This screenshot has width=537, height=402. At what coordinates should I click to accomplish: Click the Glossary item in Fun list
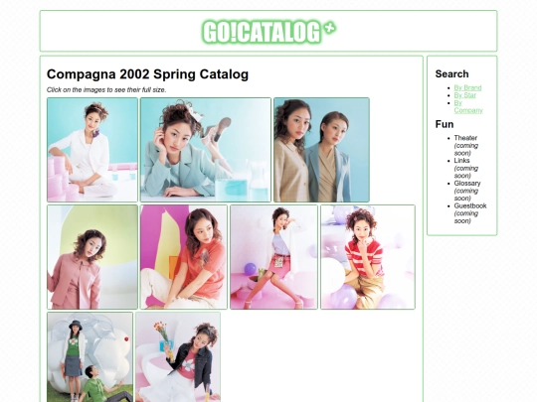(x=467, y=184)
